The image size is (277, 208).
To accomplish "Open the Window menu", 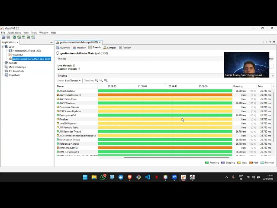I will pos(44,33).
